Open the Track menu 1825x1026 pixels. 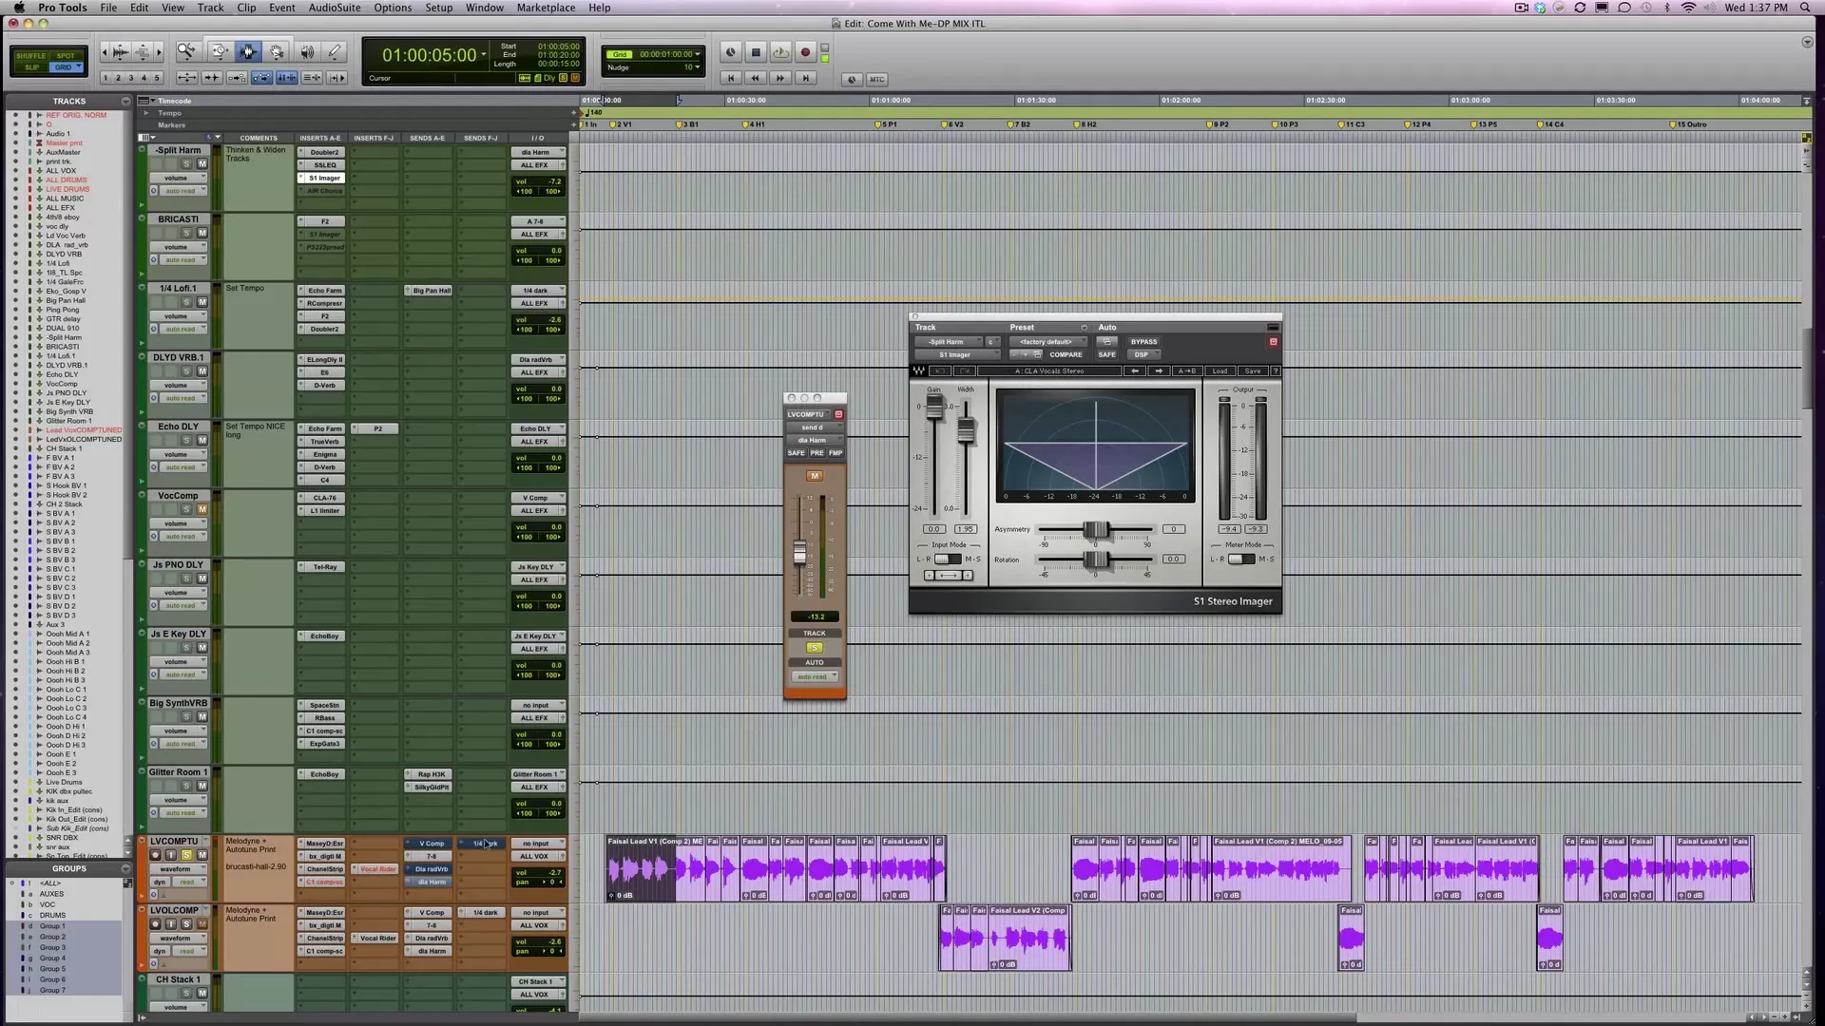pos(210,8)
